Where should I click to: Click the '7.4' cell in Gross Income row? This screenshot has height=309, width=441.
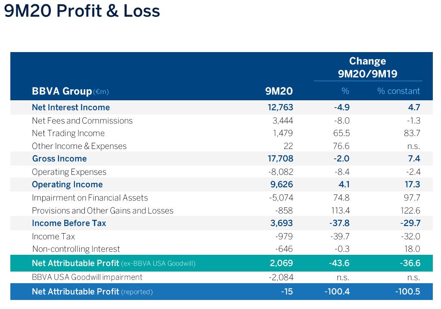pyautogui.click(x=414, y=158)
